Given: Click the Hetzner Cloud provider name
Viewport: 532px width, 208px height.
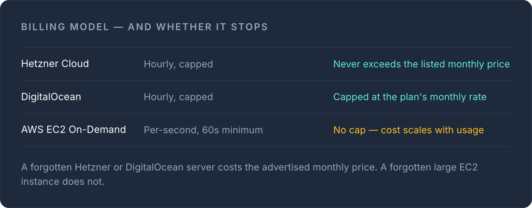Looking at the screenshot, I should [x=55, y=64].
